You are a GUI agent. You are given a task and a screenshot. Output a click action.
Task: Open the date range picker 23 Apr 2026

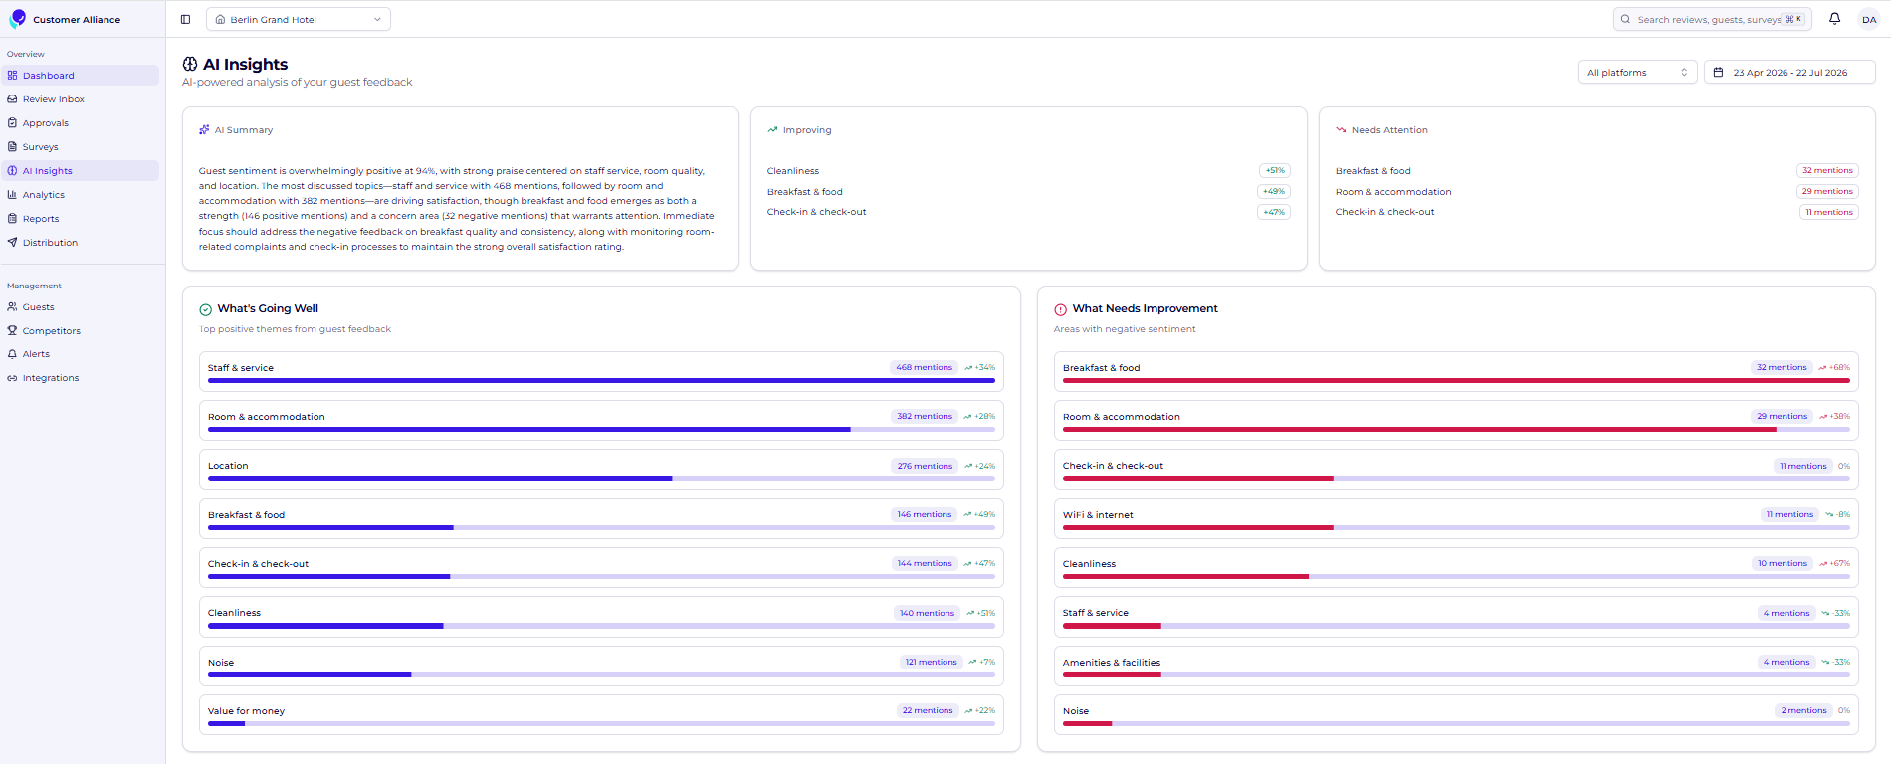(x=1789, y=73)
